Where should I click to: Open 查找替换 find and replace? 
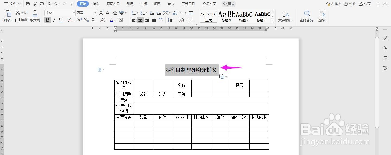coord(307,16)
